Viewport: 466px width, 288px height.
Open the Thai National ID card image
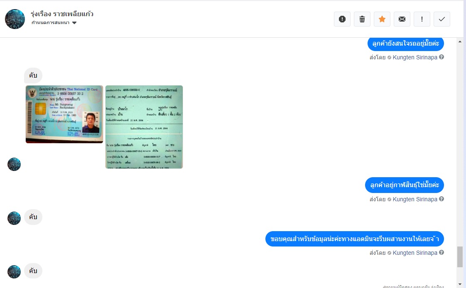pos(64,114)
